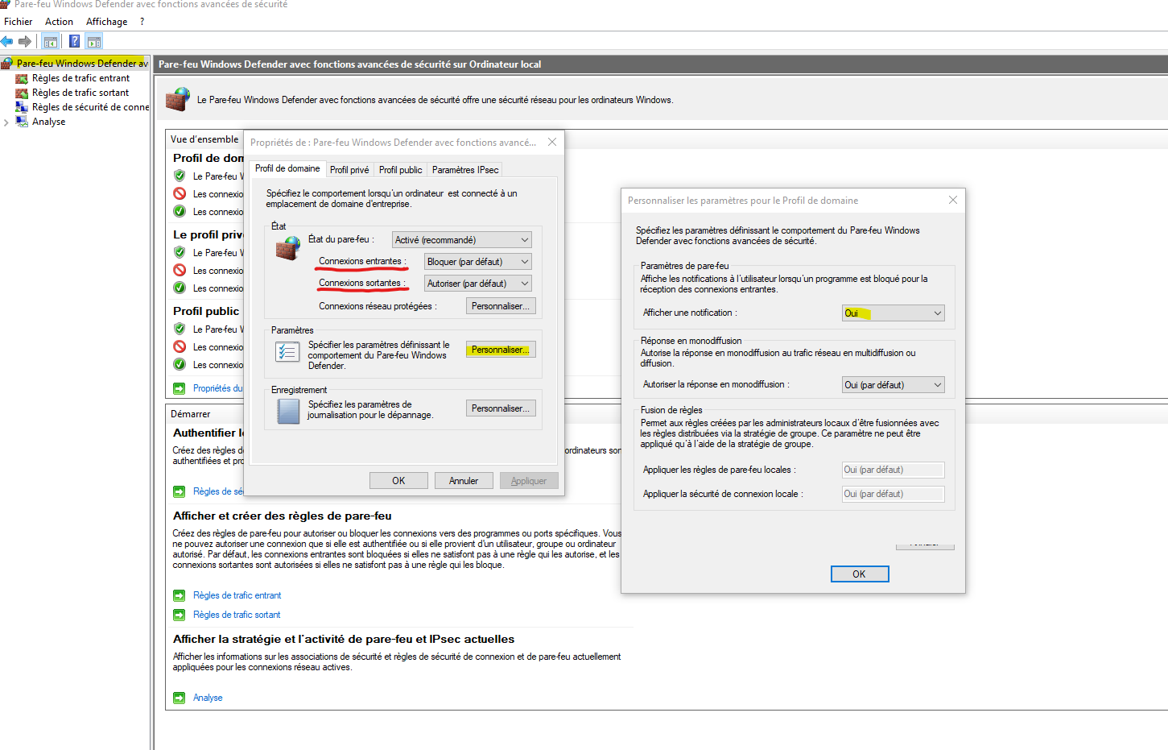Open État du pare-feu dropdown
This screenshot has height=750, width=1168.
(x=462, y=240)
